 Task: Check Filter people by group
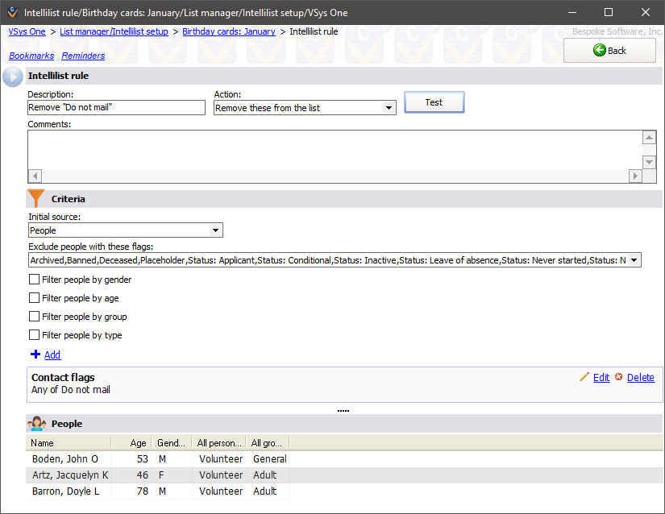coord(34,317)
